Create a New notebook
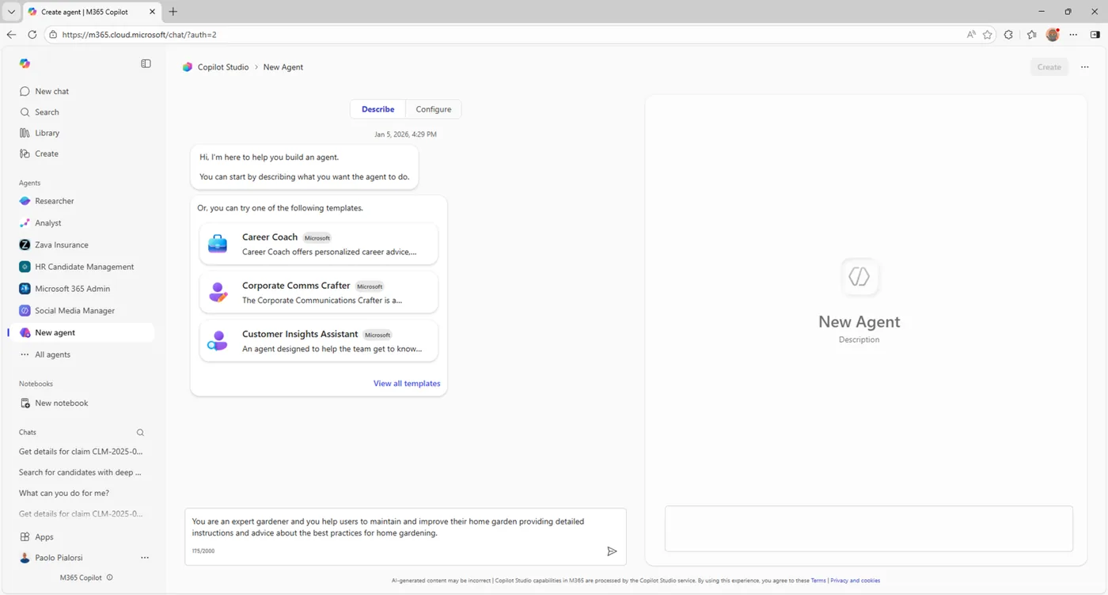 61,404
